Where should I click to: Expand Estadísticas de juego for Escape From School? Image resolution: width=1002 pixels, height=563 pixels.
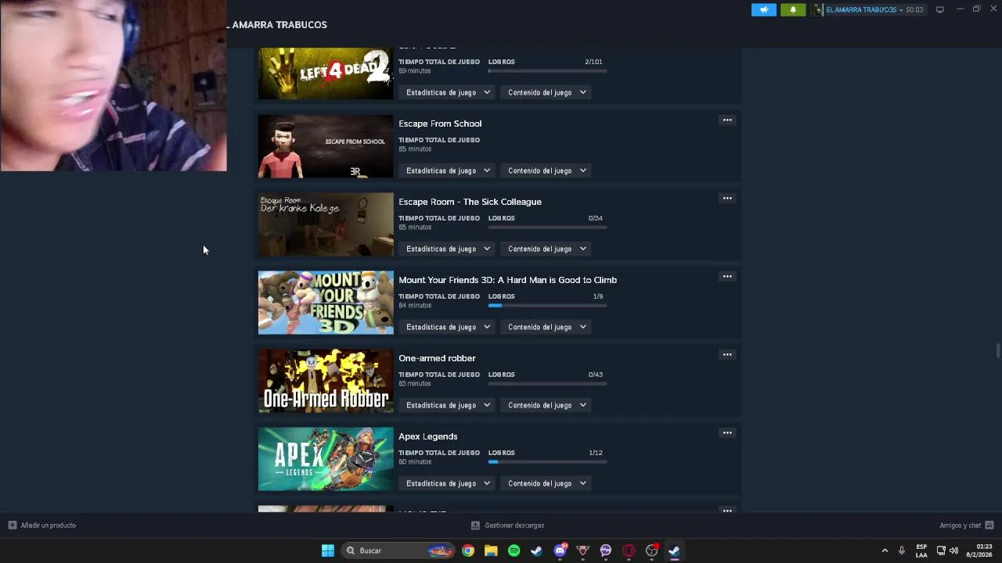point(448,170)
